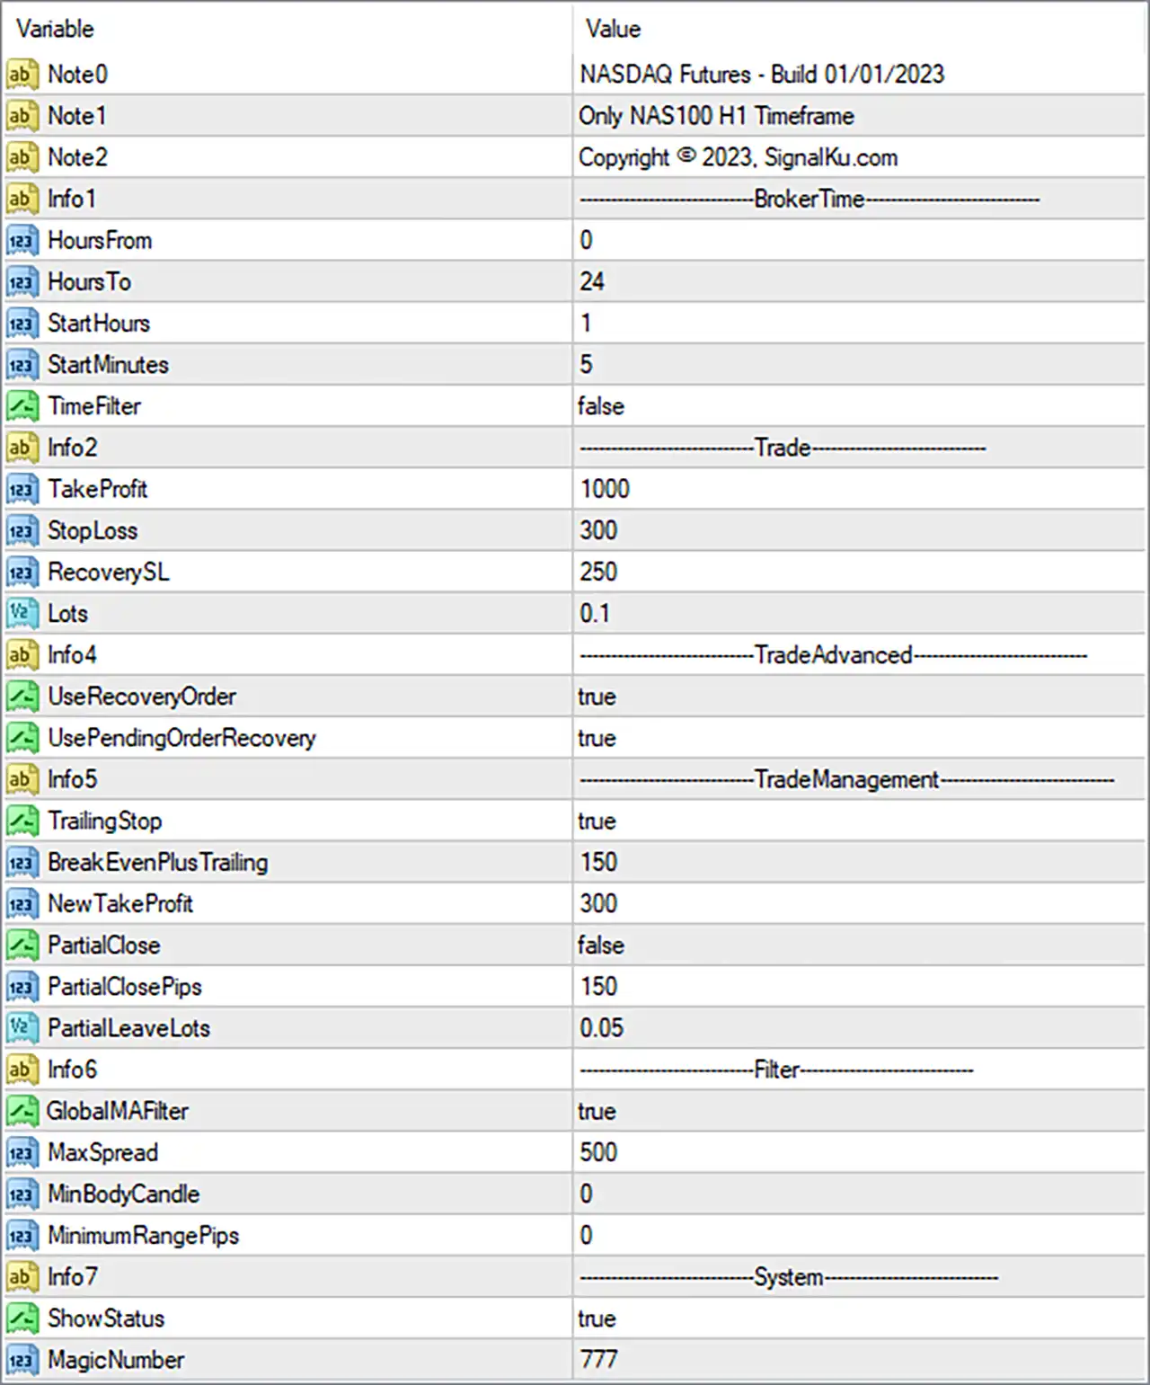Click the boolean icon beside UseRecoveryOrder
The height and width of the screenshot is (1385, 1150).
pos(22,697)
